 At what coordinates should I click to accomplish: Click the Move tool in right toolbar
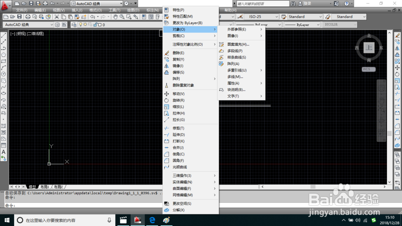[x=397, y=68]
